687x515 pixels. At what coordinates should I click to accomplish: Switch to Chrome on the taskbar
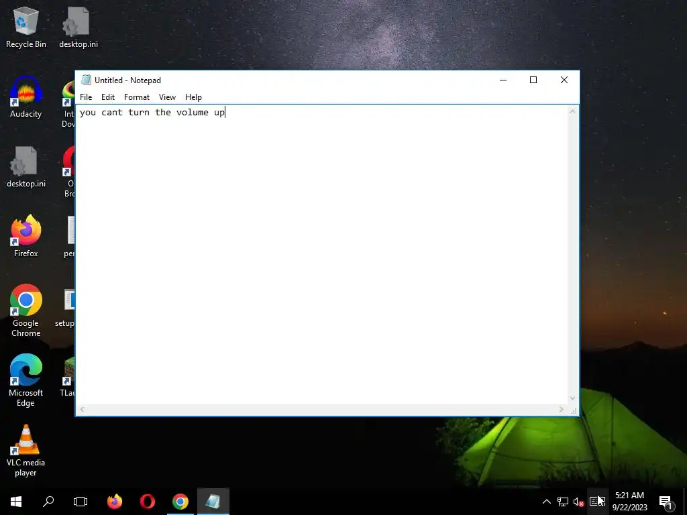(180, 502)
